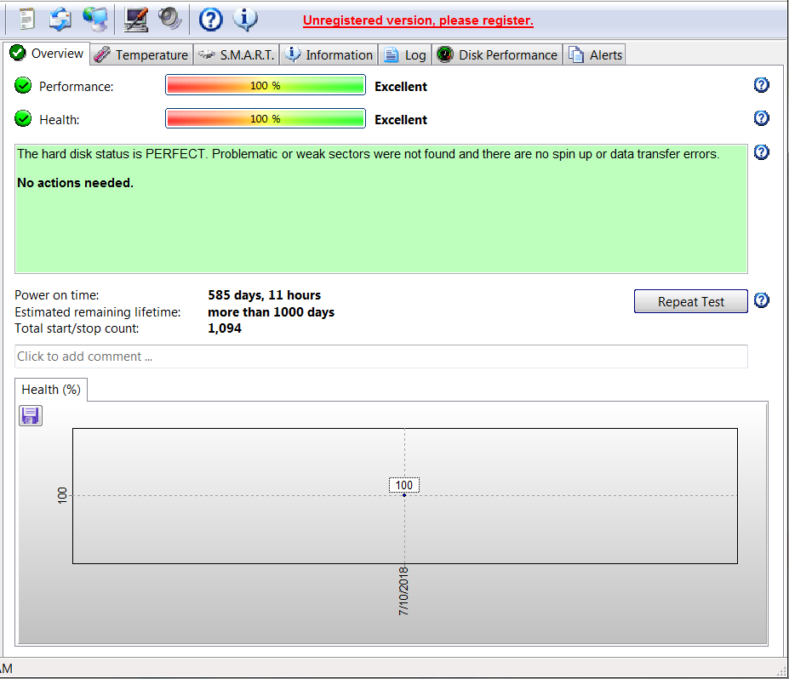Click the 'Total start/stop count:' label
The height and width of the screenshot is (679, 789).
pyautogui.click(x=77, y=328)
